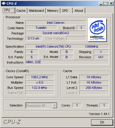Click the empty Rated FSB field

(x=40, y=93)
